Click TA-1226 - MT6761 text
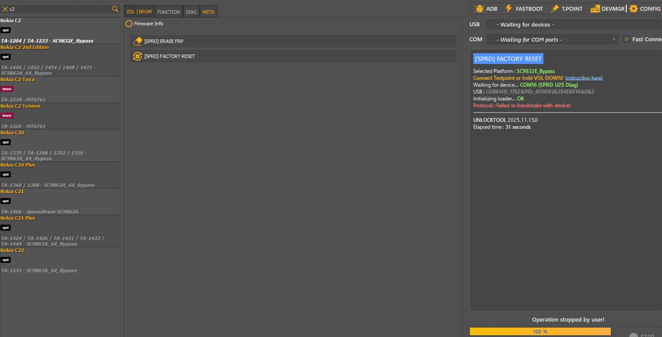 point(23,126)
